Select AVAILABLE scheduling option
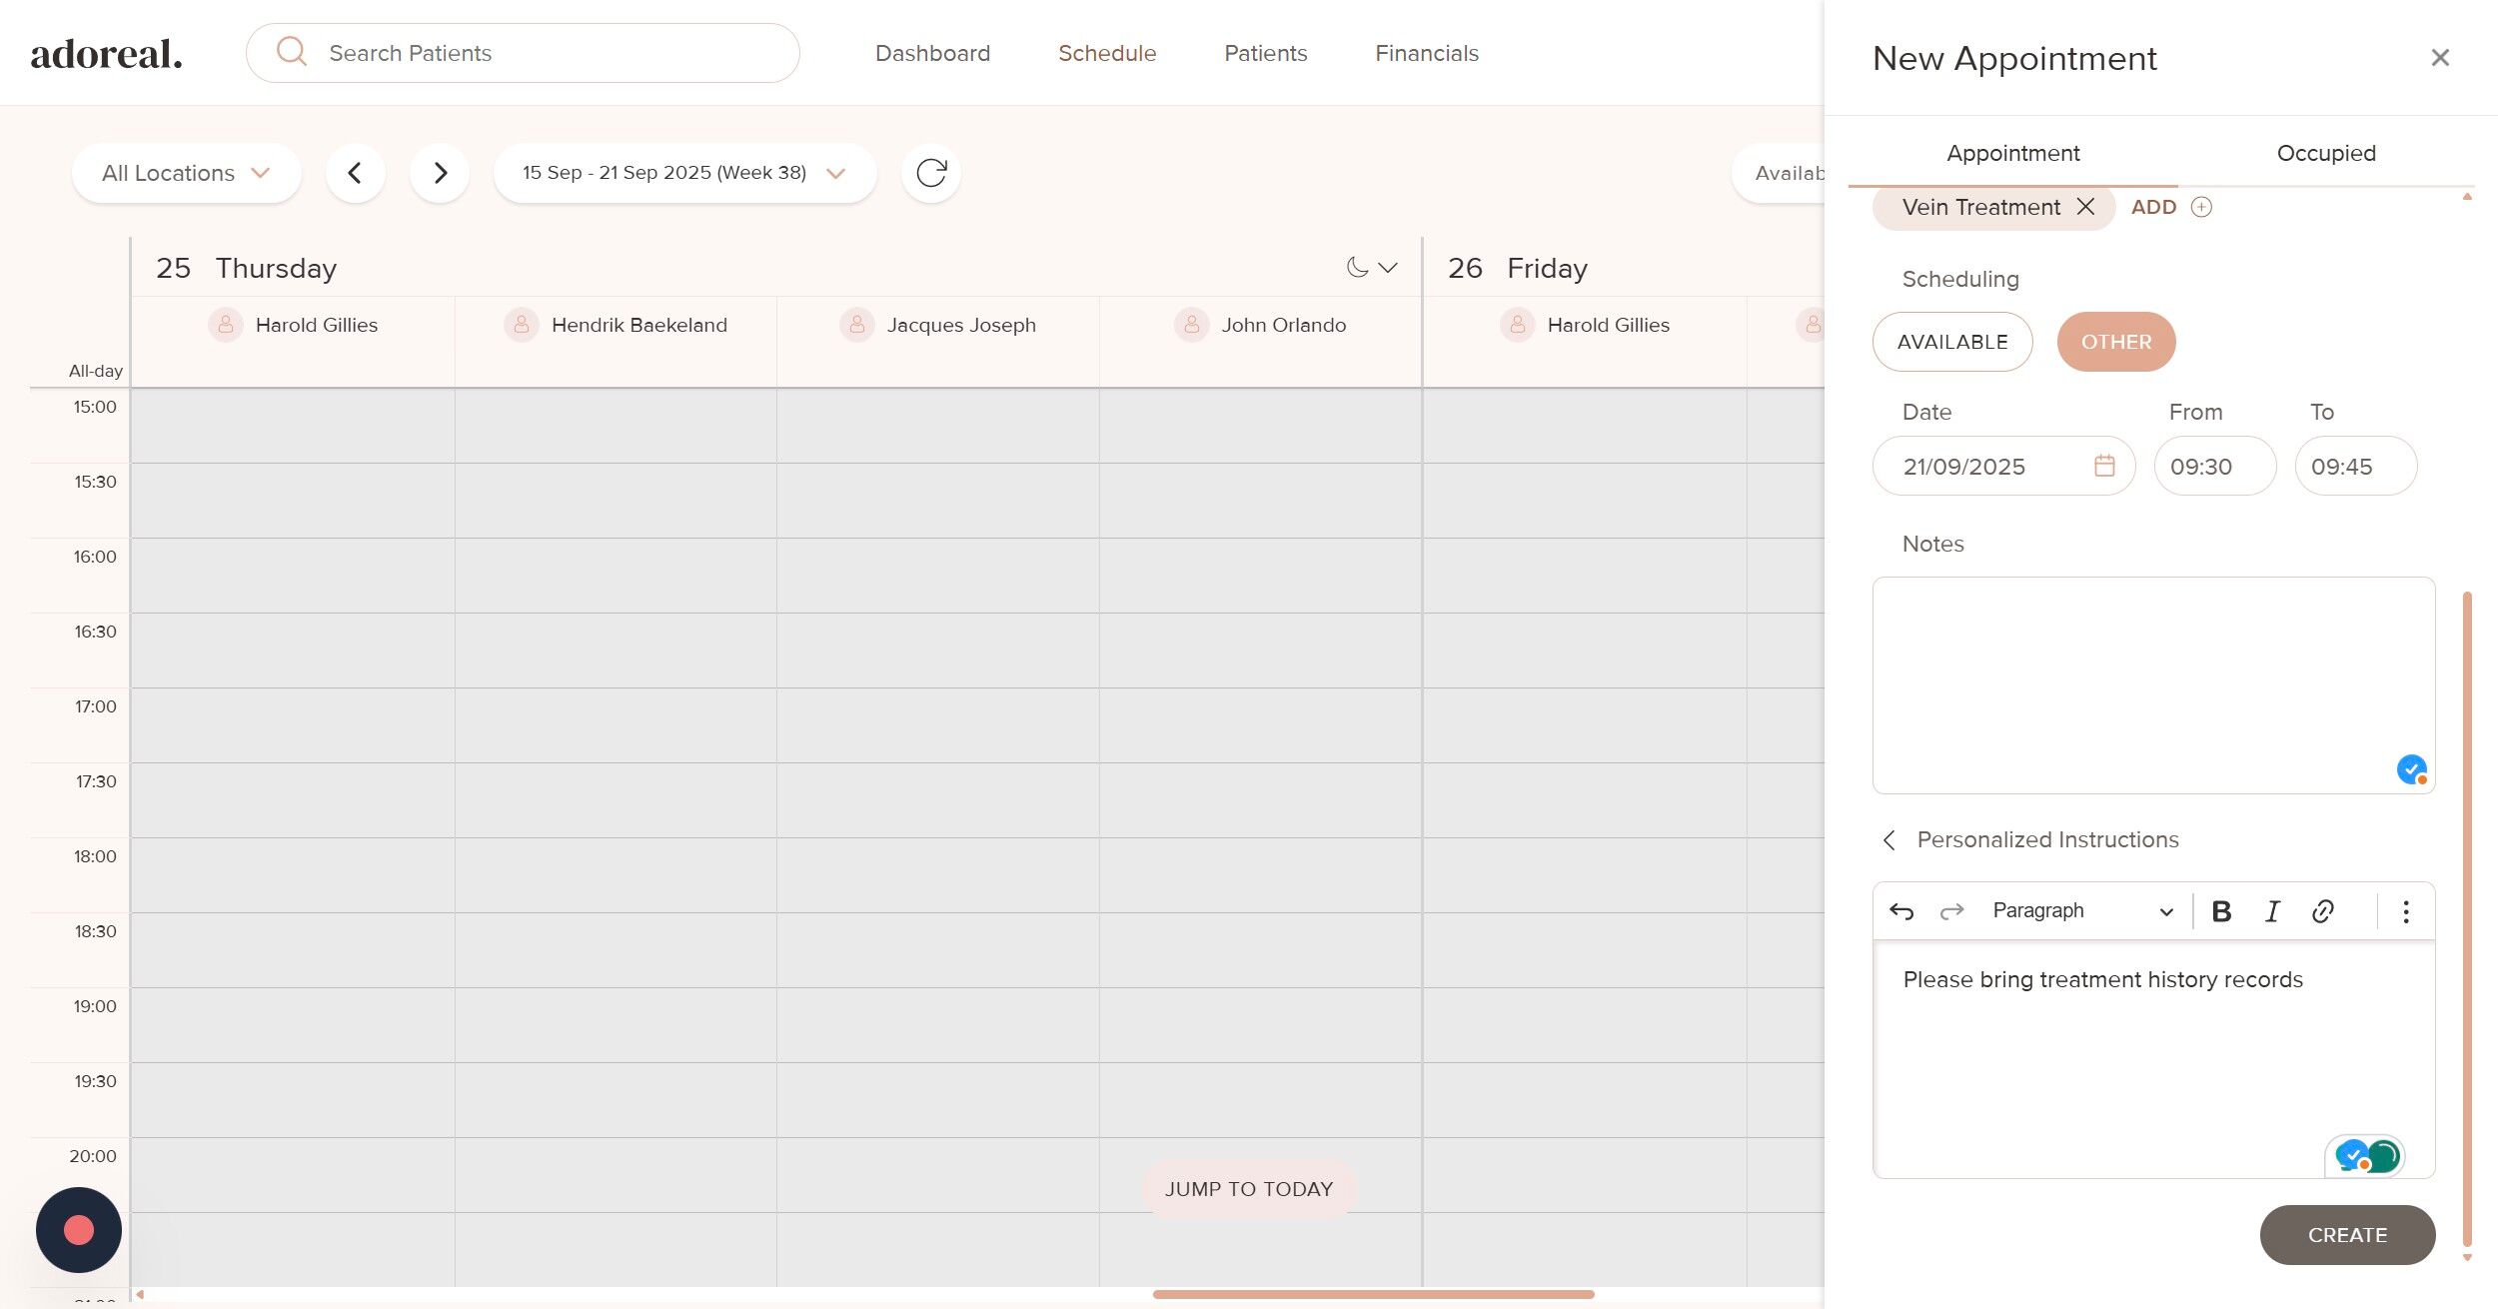This screenshot has width=2498, height=1309. coord(1951,342)
